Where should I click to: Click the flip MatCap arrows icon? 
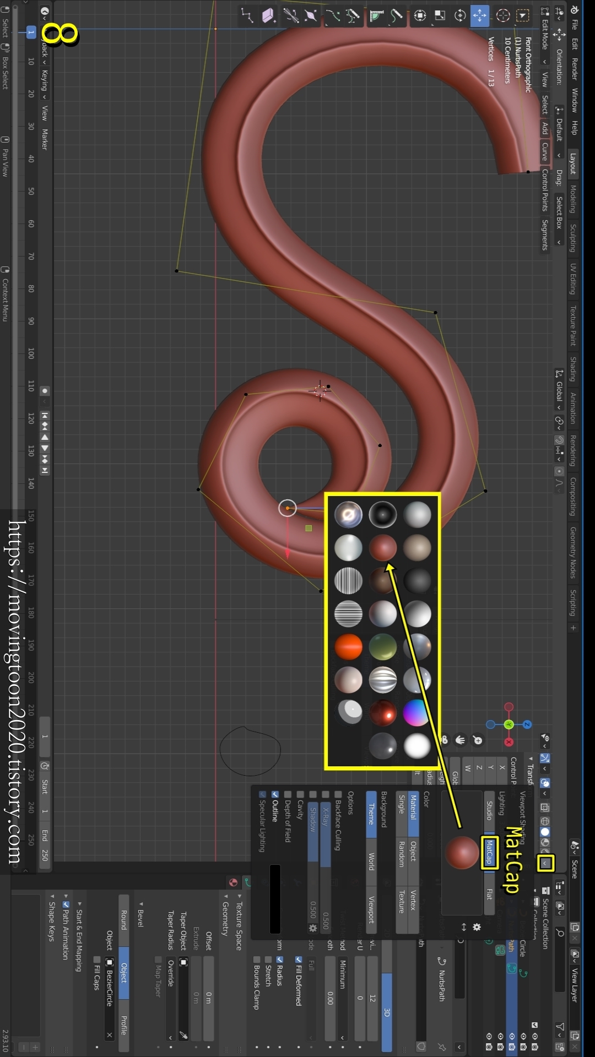(x=464, y=927)
